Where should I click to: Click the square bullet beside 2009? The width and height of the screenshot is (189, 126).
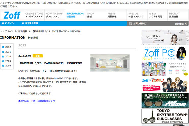[3, 61]
